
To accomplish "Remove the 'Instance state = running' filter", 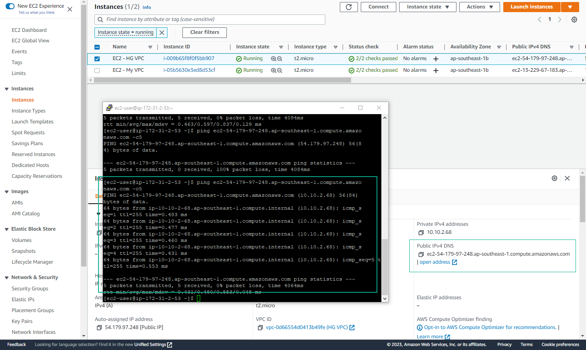I will coord(162,33).
